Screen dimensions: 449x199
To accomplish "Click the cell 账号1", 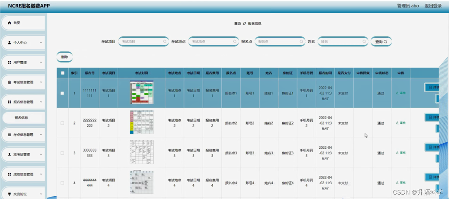I will [x=250, y=93].
